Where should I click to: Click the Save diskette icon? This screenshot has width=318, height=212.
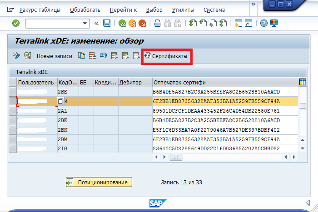point(107,23)
